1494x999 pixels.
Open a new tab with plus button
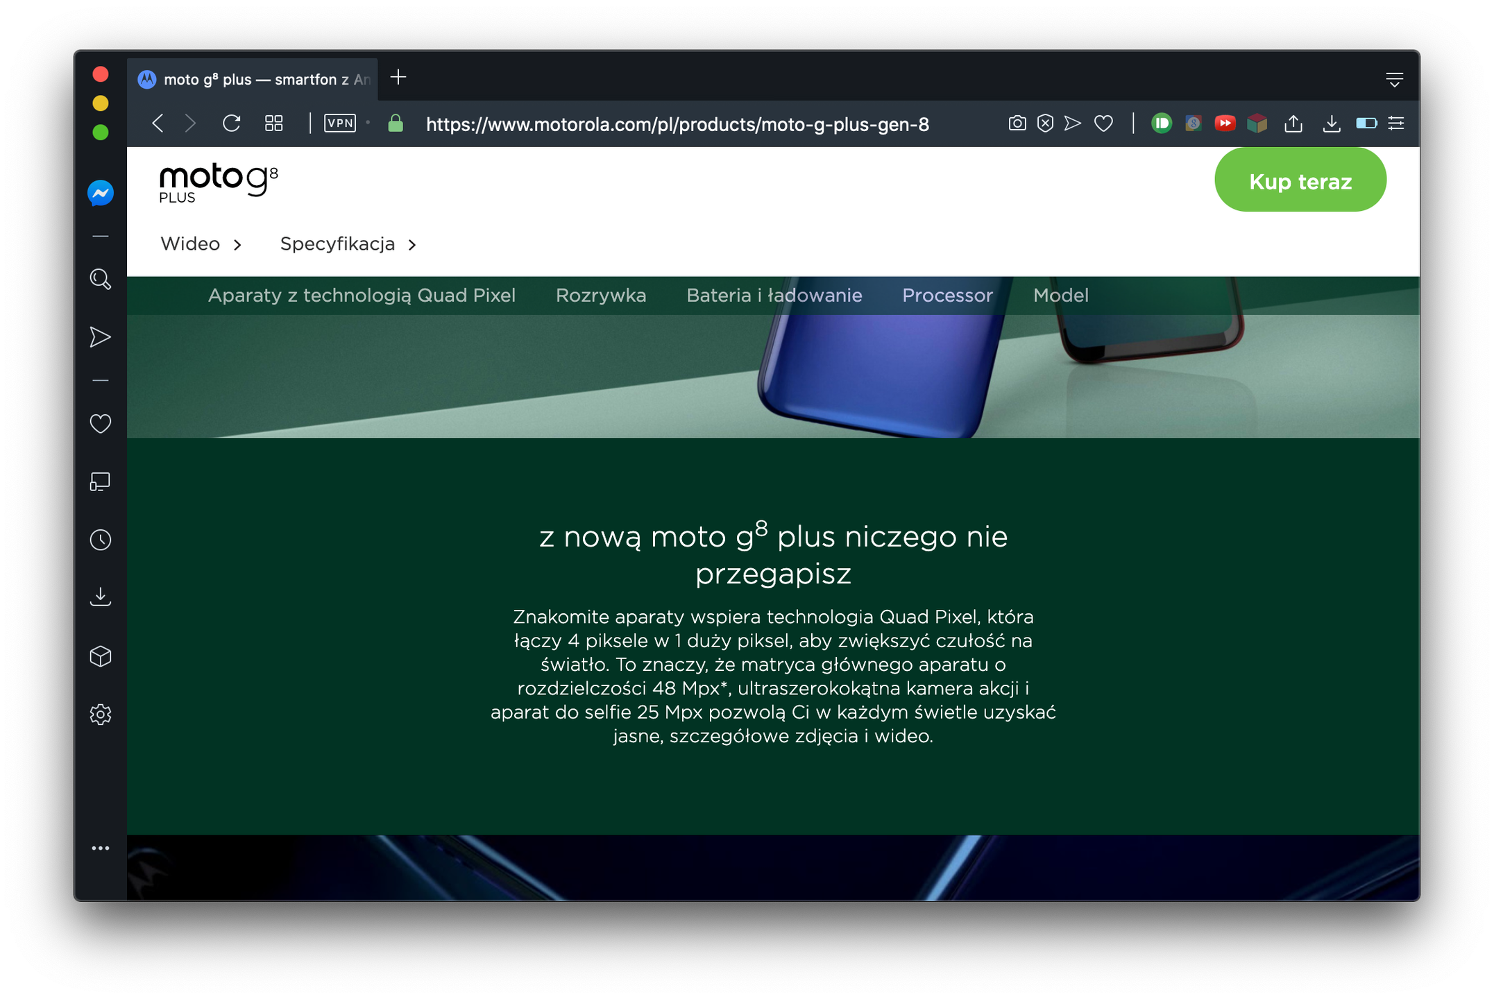click(398, 78)
